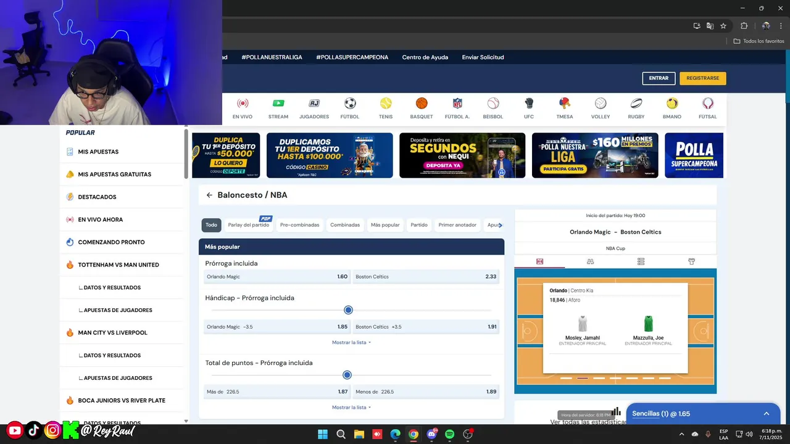Bookmark this page with the star icon
Image resolution: width=790 pixels, height=444 pixels.
tap(723, 26)
